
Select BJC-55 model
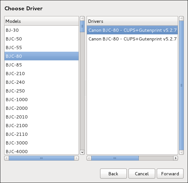(x=42, y=48)
